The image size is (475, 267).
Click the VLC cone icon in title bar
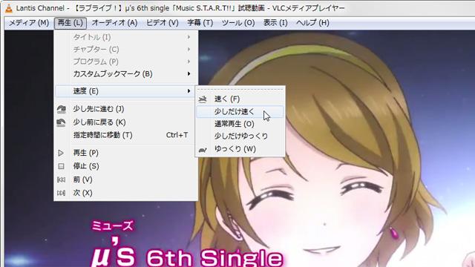(x=9, y=8)
